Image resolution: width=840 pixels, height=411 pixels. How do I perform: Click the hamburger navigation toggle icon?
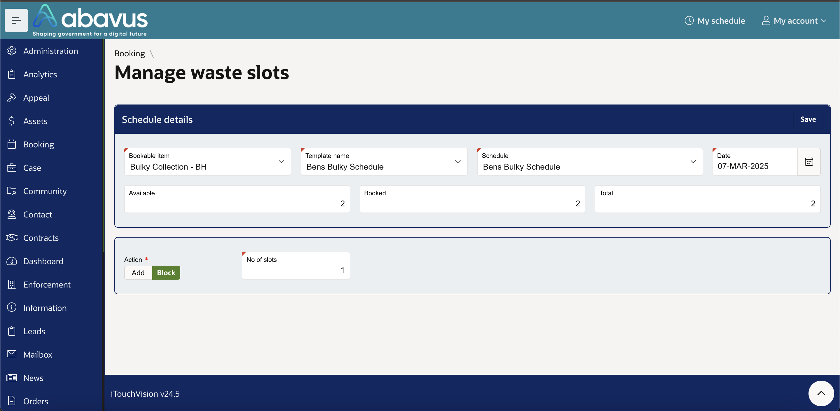pyautogui.click(x=16, y=20)
